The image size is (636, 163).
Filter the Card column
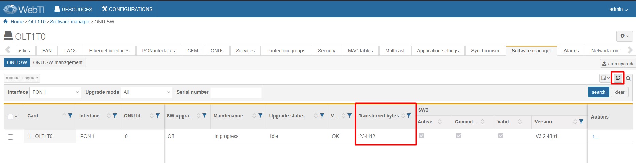[70, 116]
